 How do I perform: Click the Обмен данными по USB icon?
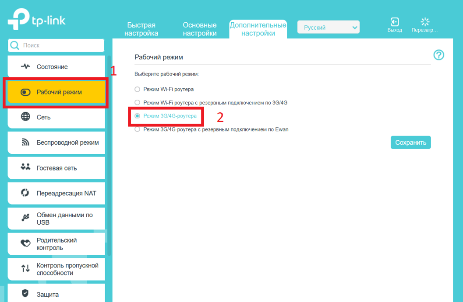tap(25, 218)
